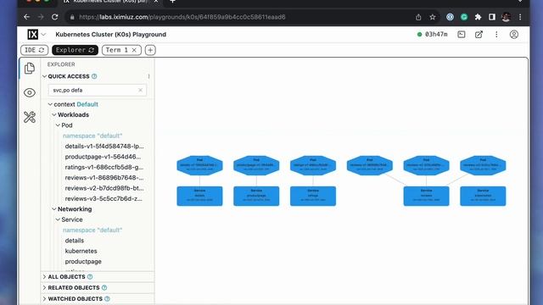Reload the IDE tab via its refresh icon

pos(42,50)
